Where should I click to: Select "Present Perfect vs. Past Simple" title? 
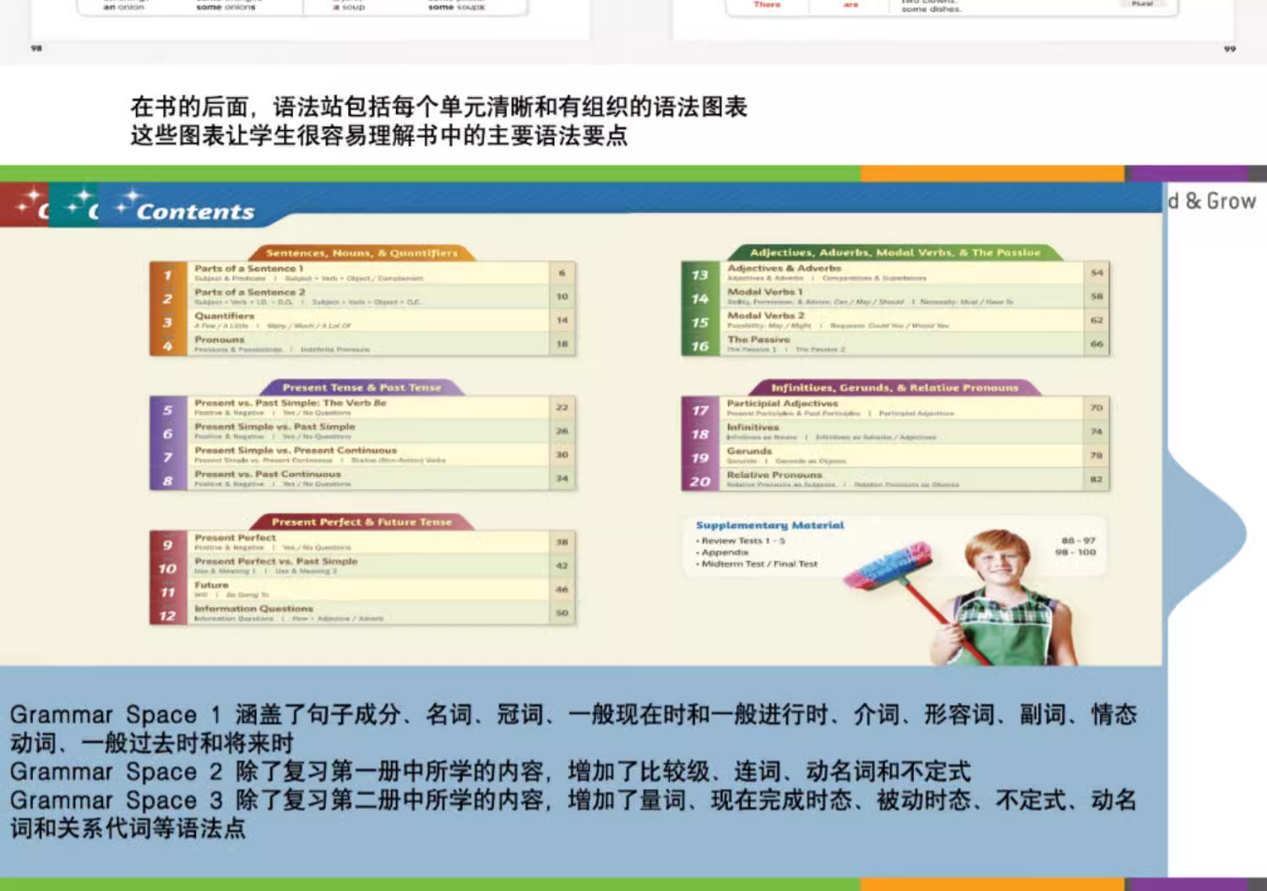click(x=275, y=561)
